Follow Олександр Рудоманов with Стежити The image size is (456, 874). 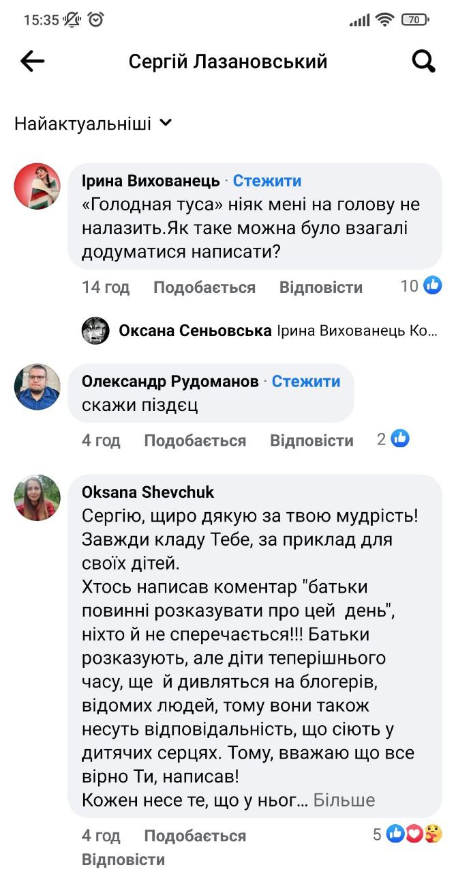(306, 381)
